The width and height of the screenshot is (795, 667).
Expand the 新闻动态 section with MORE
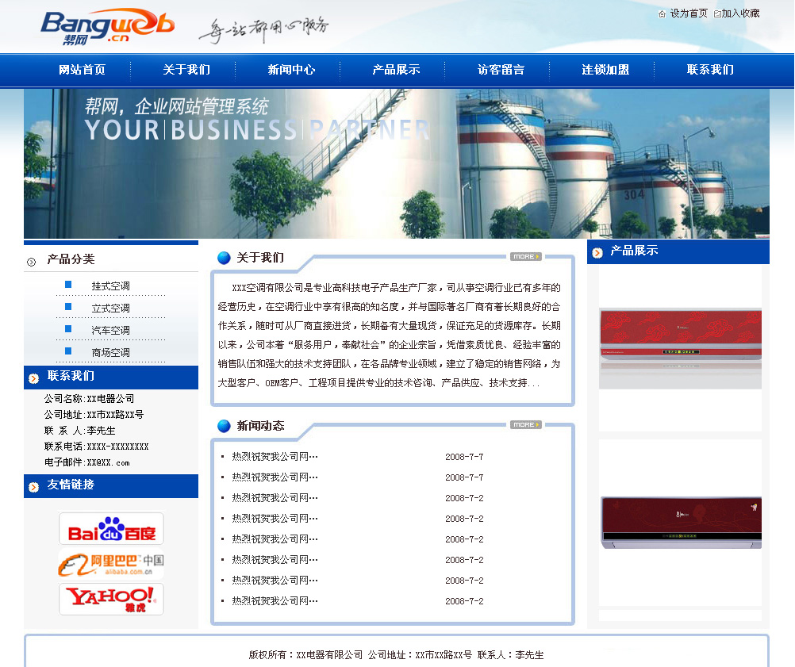(x=525, y=424)
